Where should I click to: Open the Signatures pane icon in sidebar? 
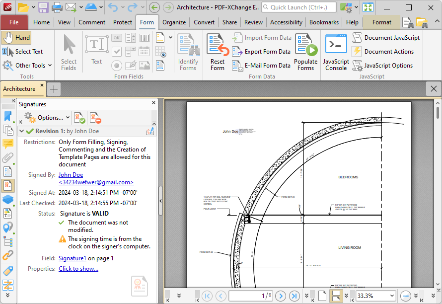pyautogui.click(x=8, y=186)
